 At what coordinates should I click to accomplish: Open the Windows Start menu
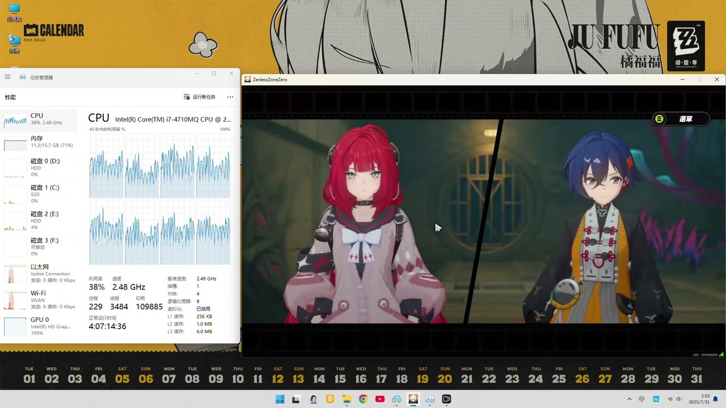tap(280, 399)
